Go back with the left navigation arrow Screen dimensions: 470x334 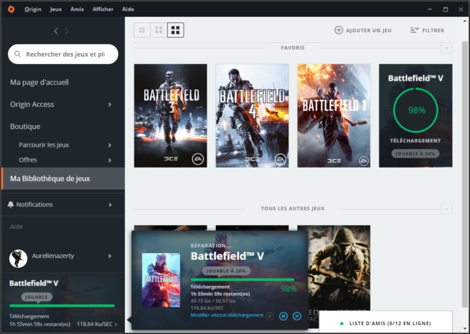(56, 31)
